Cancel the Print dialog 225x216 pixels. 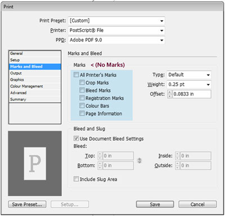click(197, 204)
